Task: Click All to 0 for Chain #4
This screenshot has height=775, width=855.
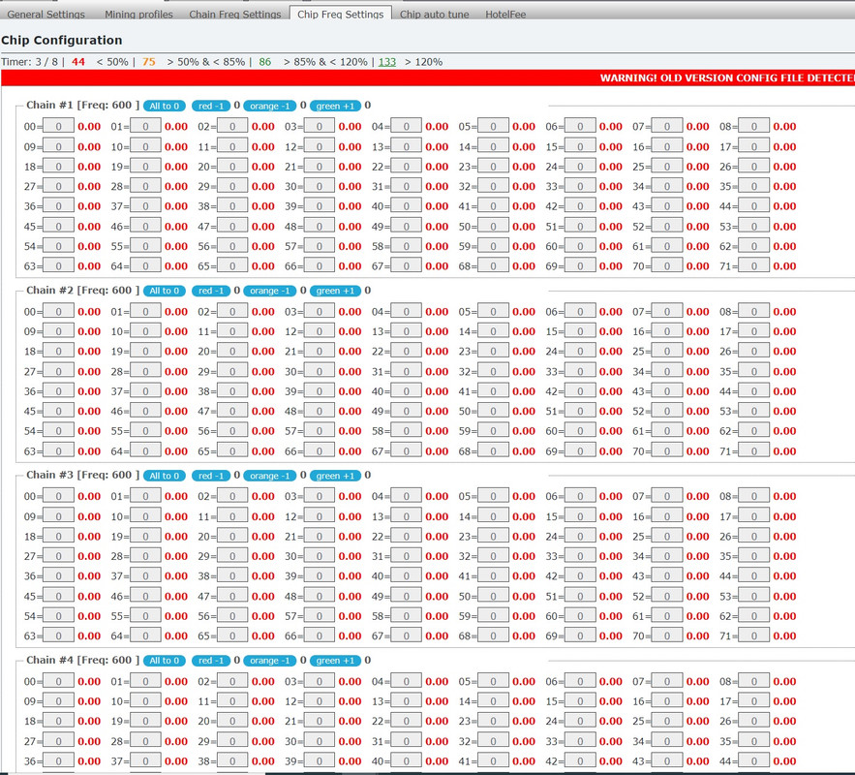Action: (x=165, y=661)
